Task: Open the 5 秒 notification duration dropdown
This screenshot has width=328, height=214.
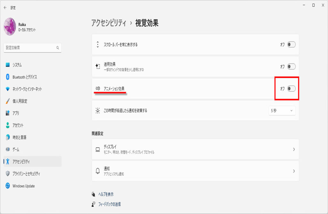Action: (x=282, y=111)
